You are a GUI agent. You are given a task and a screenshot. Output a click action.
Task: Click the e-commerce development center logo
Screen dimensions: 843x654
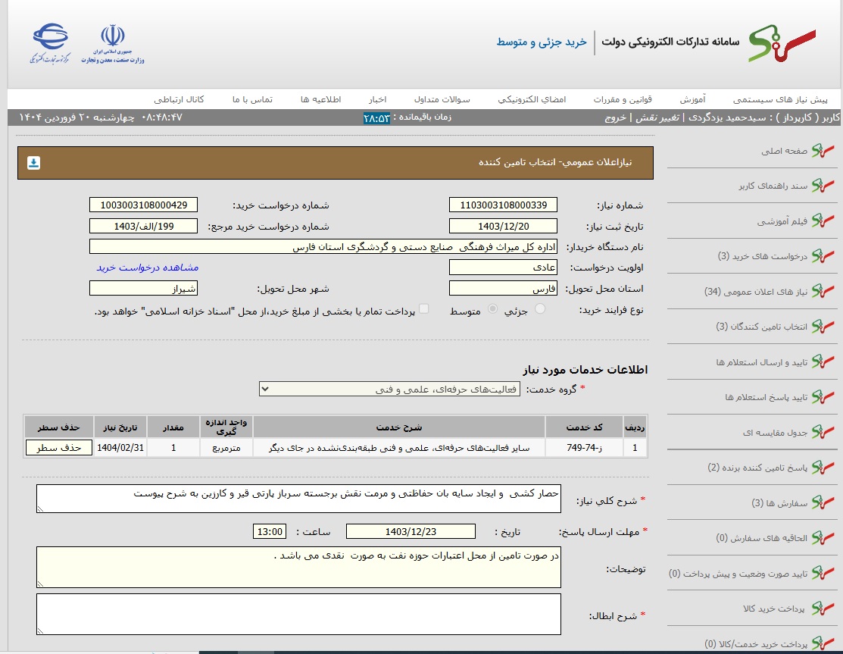tap(50, 43)
